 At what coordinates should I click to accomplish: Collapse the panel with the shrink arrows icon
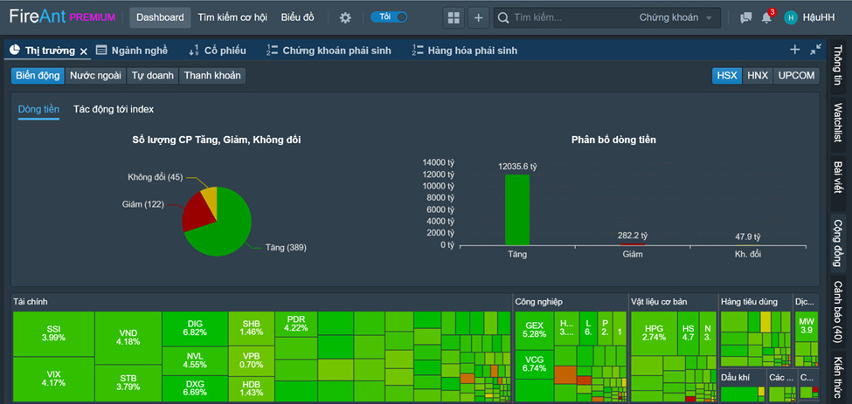click(x=815, y=50)
